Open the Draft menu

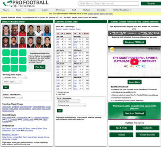click(x=74, y=10)
